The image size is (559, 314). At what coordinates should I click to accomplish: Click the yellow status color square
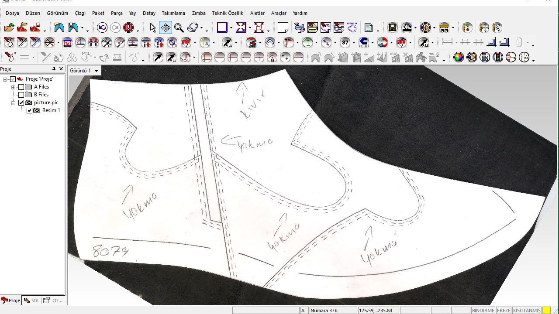point(546,311)
